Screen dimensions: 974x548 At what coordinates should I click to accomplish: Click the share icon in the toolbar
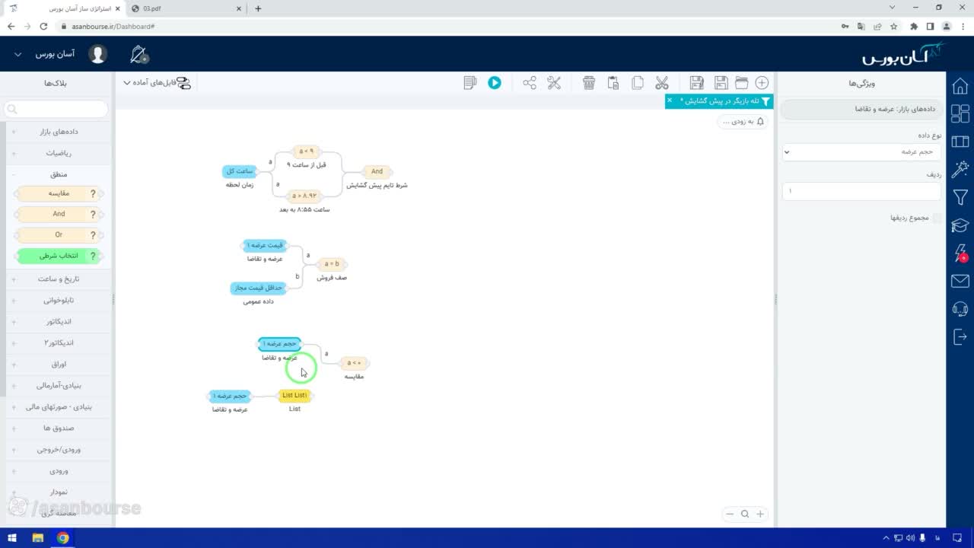[x=530, y=83]
